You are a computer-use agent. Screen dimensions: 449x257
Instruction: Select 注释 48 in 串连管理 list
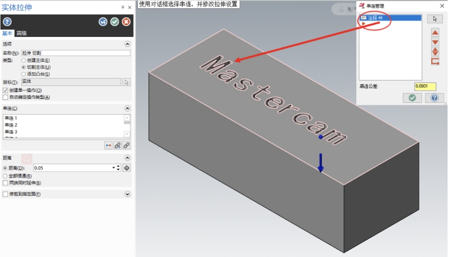tap(390, 18)
